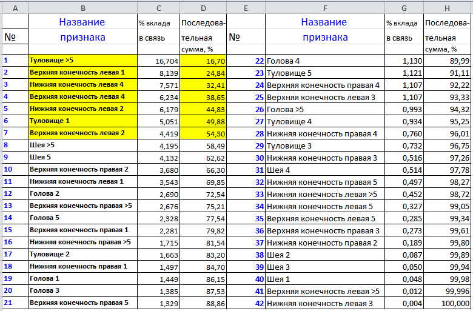Viewport: 473px width, 311px height.
Task: Click cell 'Нижняя конечность левая 1'
Action: 83,181
